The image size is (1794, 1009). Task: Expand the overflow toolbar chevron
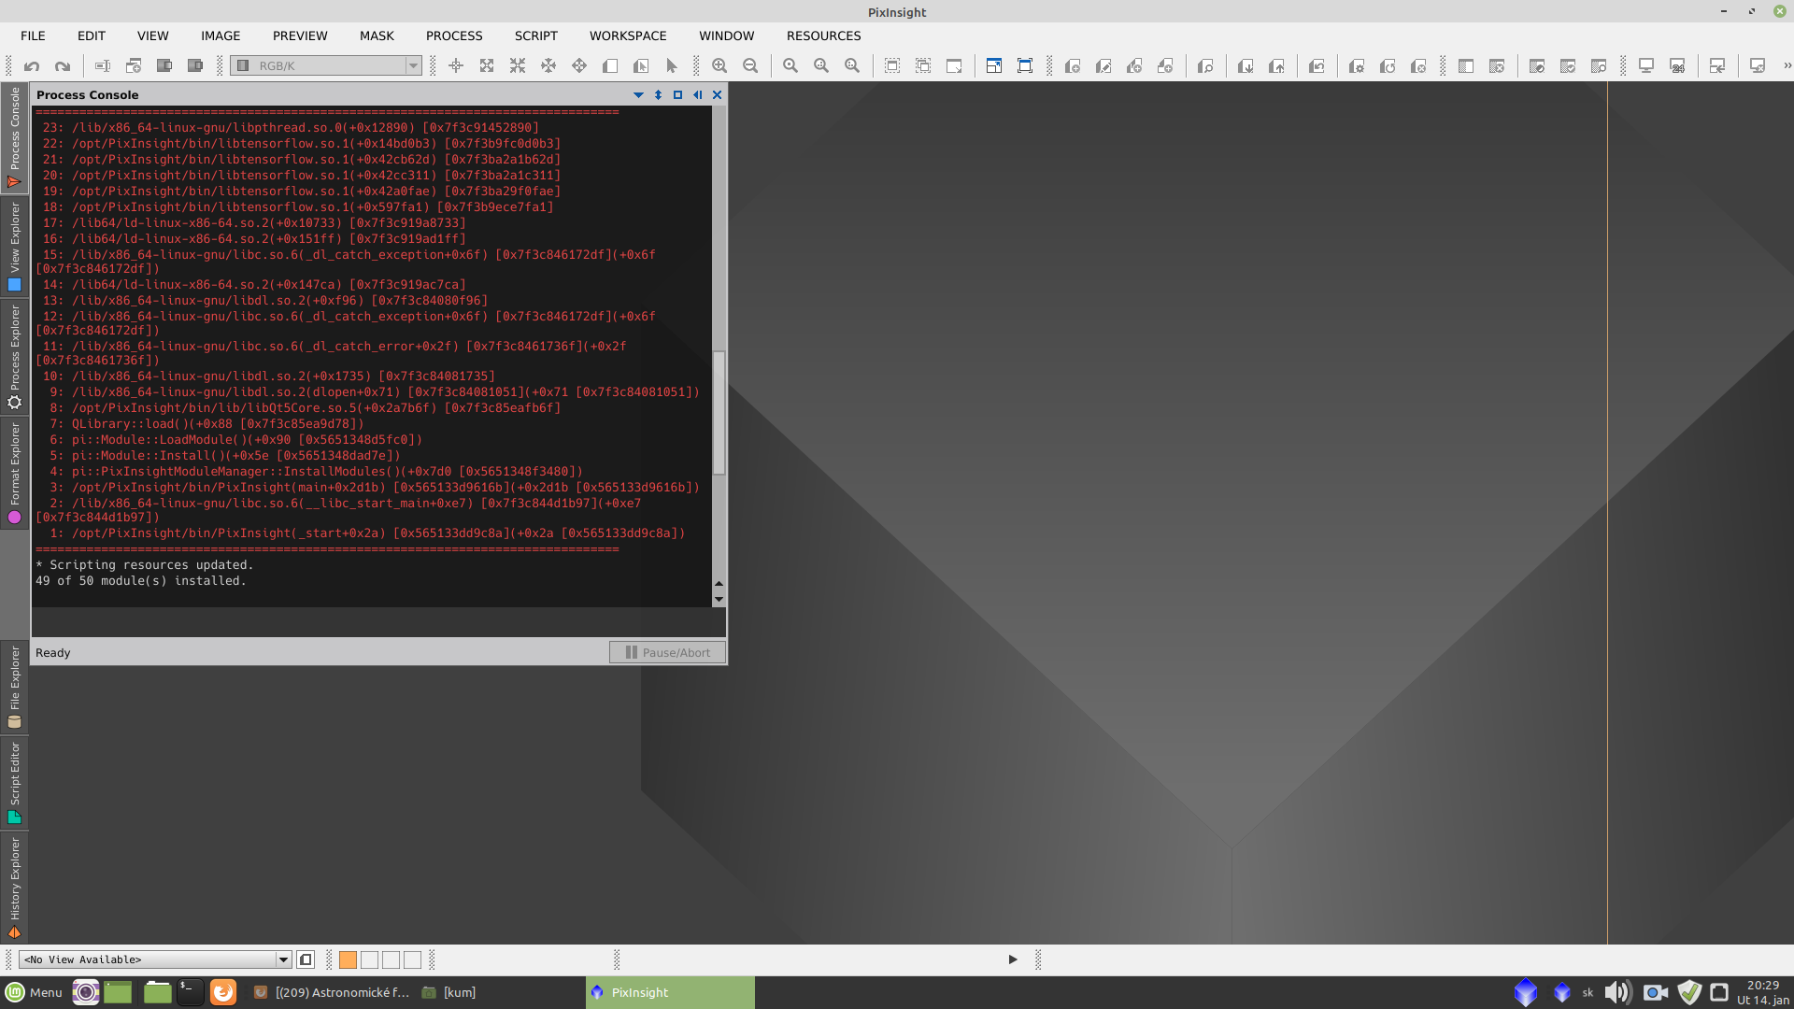tap(1787, 66)
